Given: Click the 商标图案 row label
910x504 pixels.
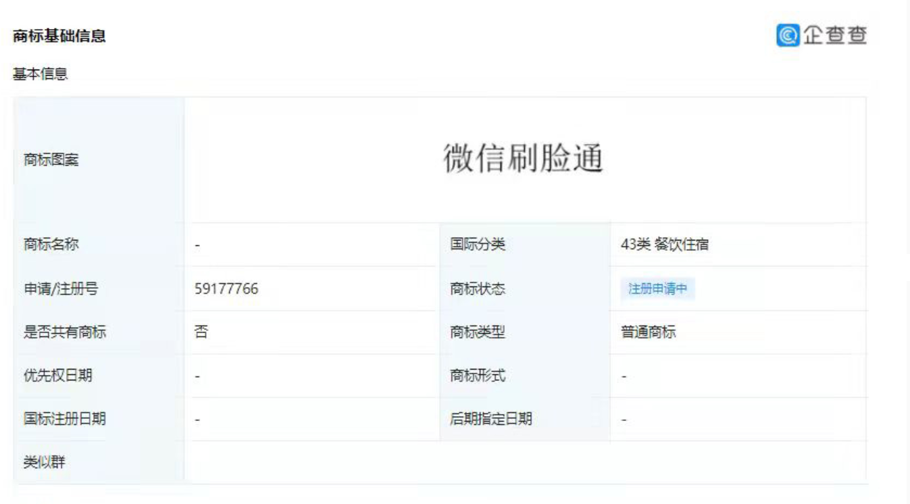Looking at the screenshot, I should [51, 160].
